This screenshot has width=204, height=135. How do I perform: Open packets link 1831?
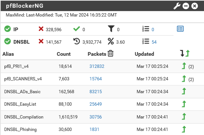coord(94,129)
